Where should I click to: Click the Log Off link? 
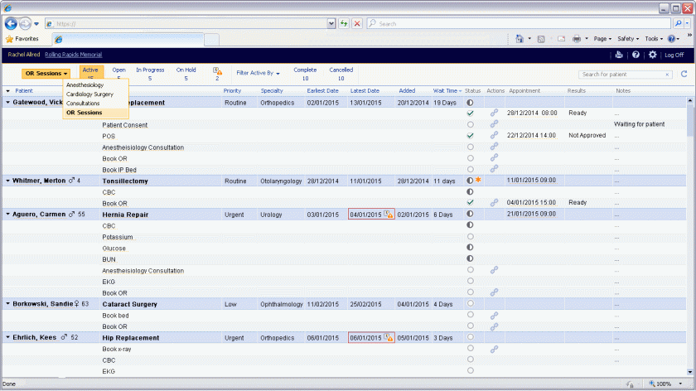point(674,55)
